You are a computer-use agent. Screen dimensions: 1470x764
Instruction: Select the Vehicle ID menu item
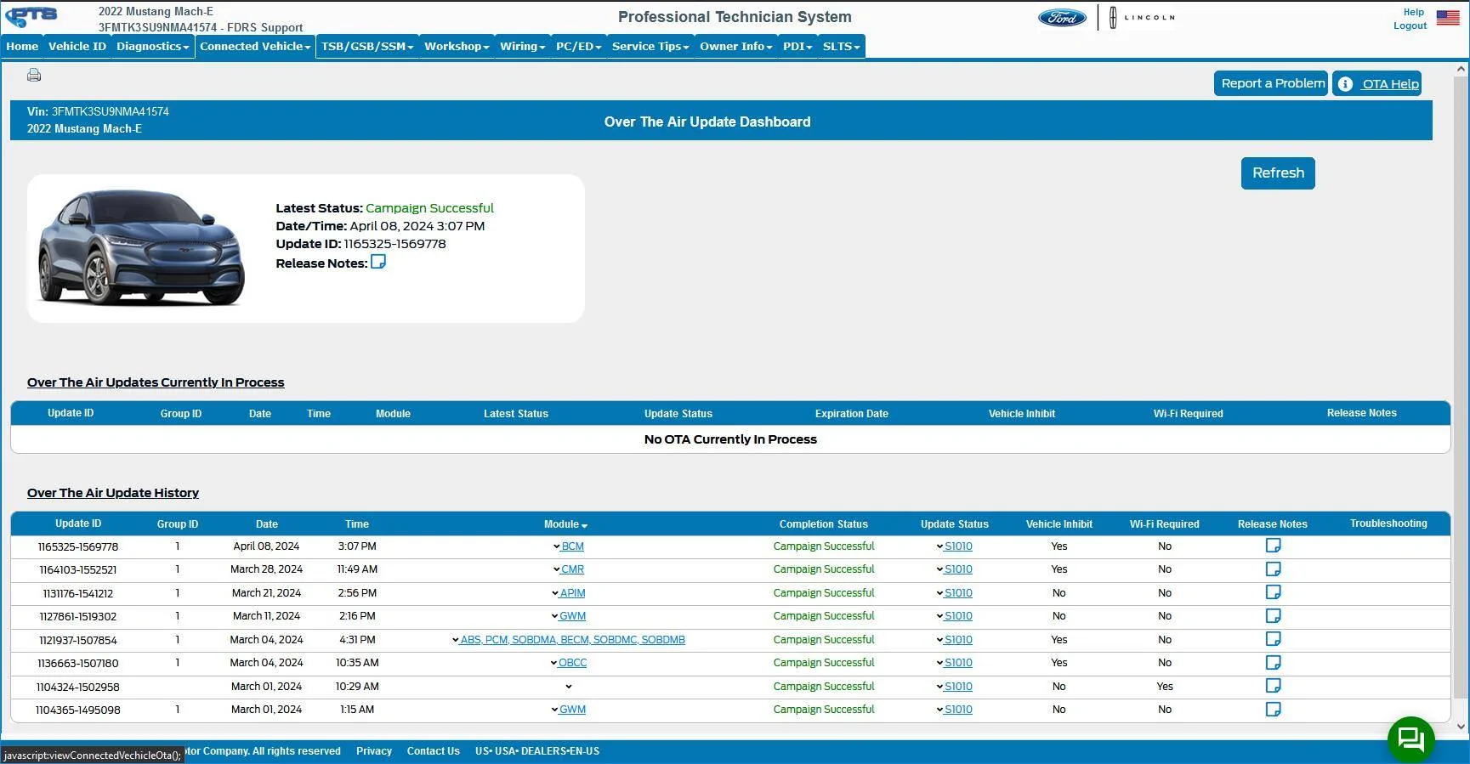[x=77, y=47]
